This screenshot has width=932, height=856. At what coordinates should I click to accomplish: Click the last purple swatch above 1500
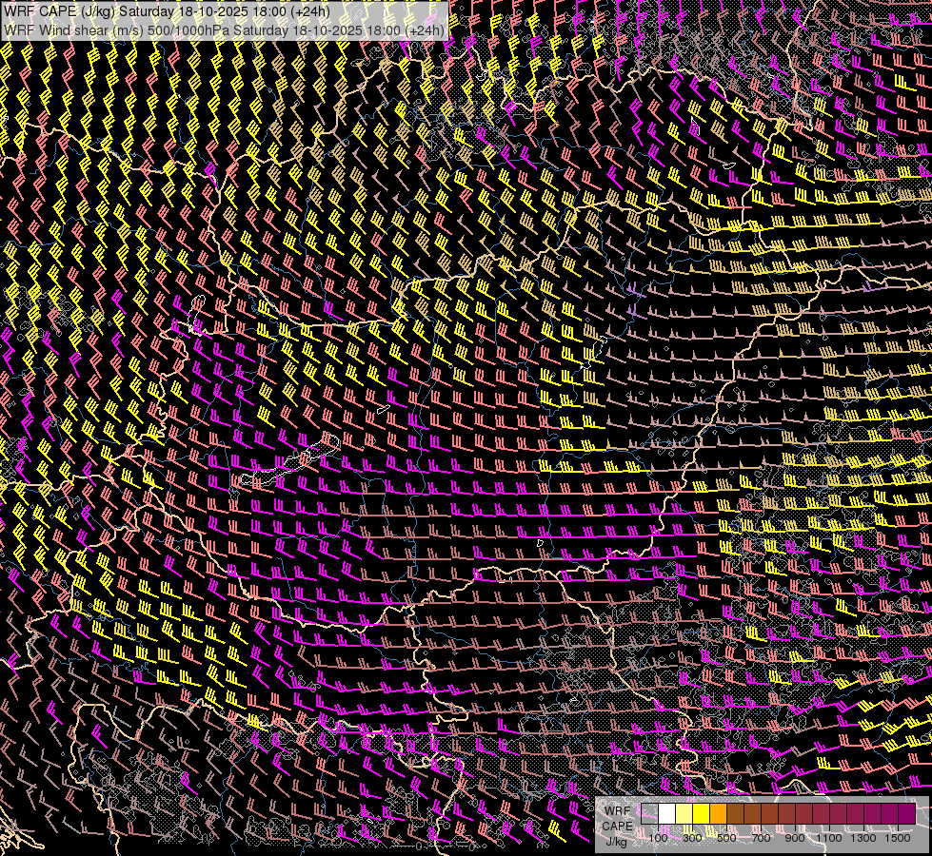coord(906,813)
